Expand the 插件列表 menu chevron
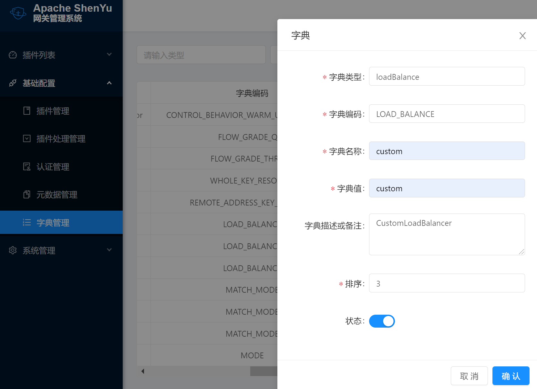537x389 pixels. point(109,55)
